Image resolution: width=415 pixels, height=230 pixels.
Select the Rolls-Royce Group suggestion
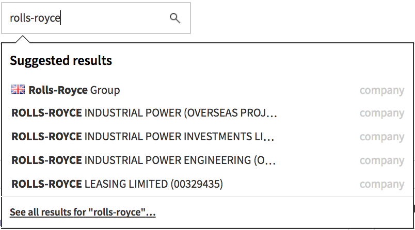pos(208,90)
